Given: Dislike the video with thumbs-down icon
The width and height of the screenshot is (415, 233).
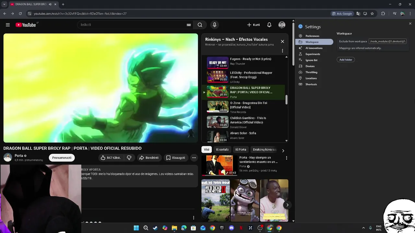Looking at the screenshot, I should coord(129,158).
